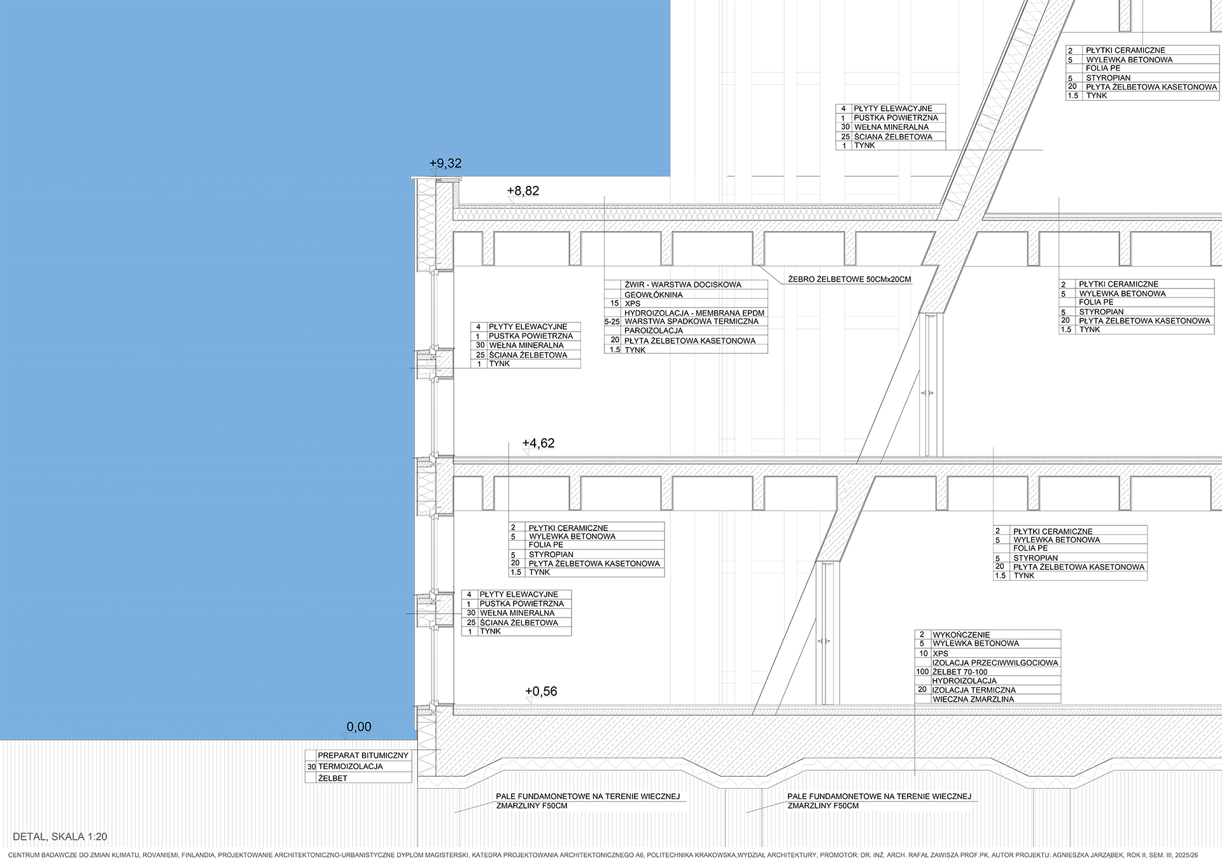This screenshot has width=1222, height=864.
Task: Click the DETAL, SKALA 1:20 title text
Action: pos(60,837)
